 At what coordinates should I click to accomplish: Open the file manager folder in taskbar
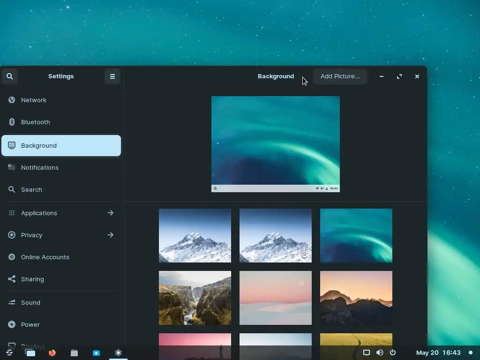pyautogui.click(x=75, y=352)
